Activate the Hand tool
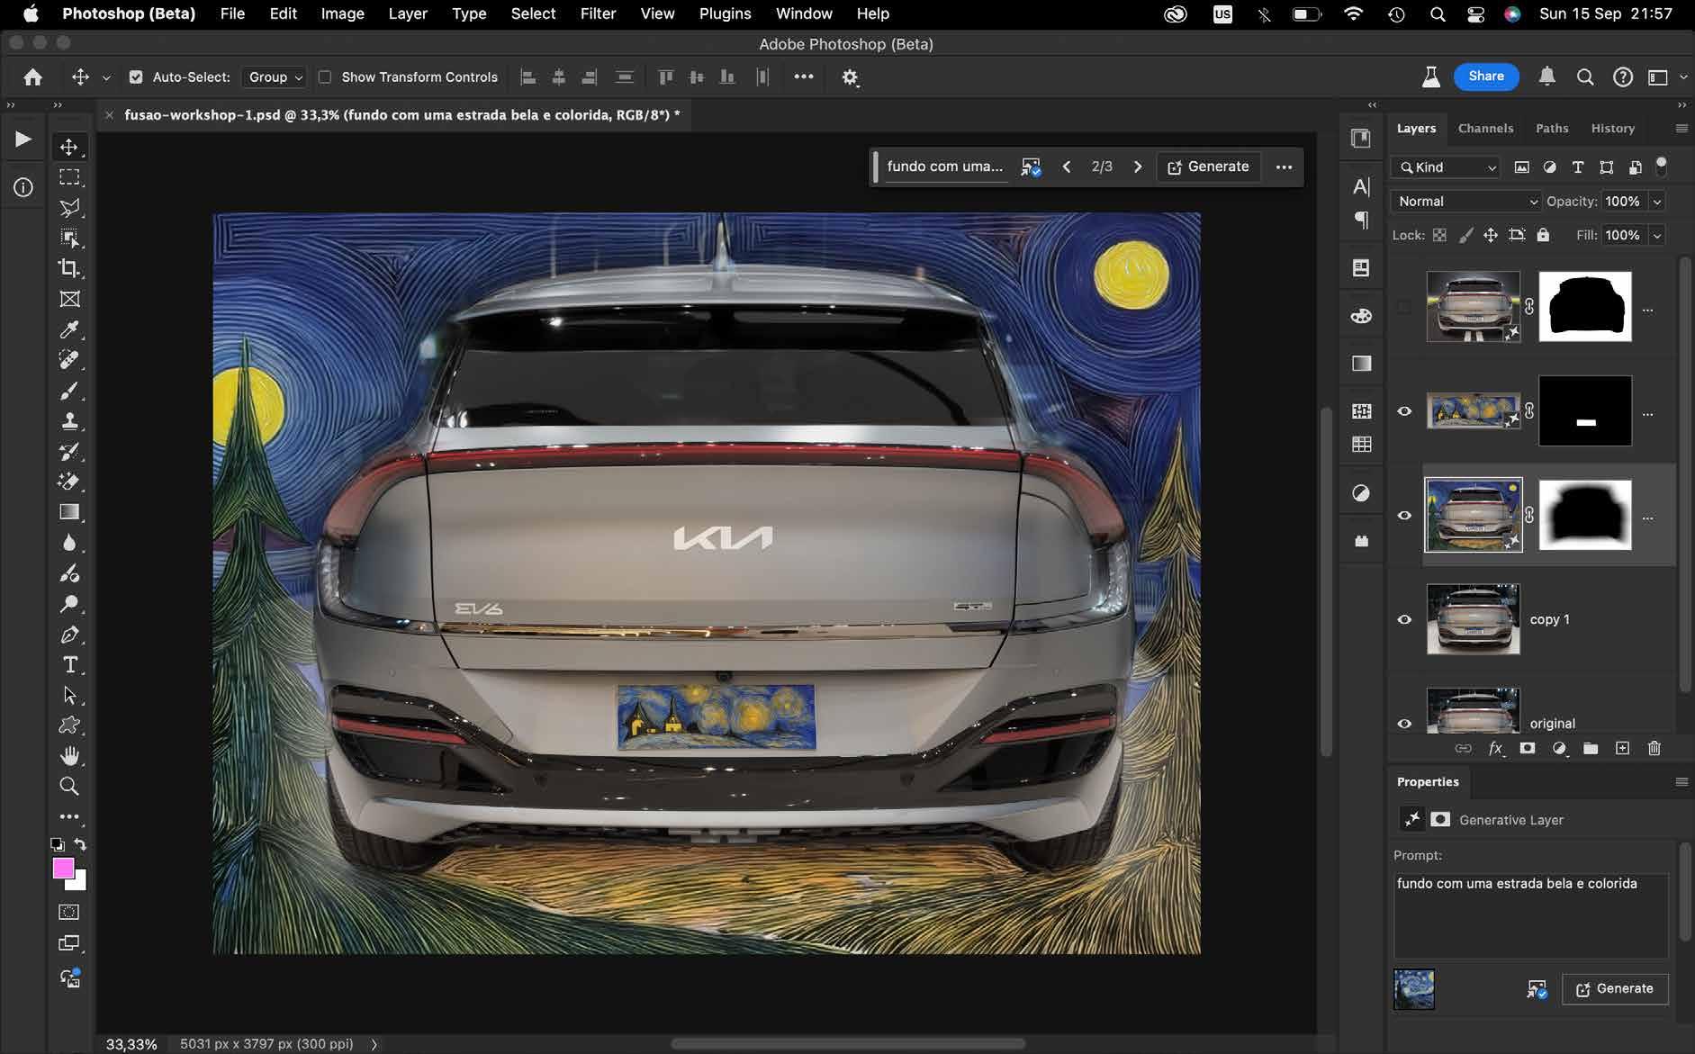The image size is (1695, 1054). point(69,756)
